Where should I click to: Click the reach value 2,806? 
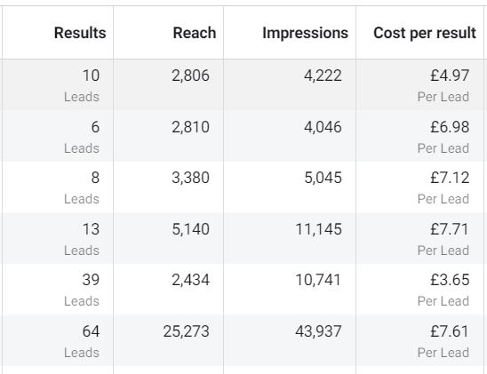coord(191,76)
